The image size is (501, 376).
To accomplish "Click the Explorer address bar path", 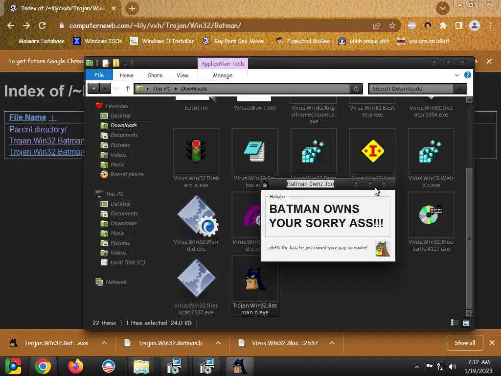I will point(242,89).
